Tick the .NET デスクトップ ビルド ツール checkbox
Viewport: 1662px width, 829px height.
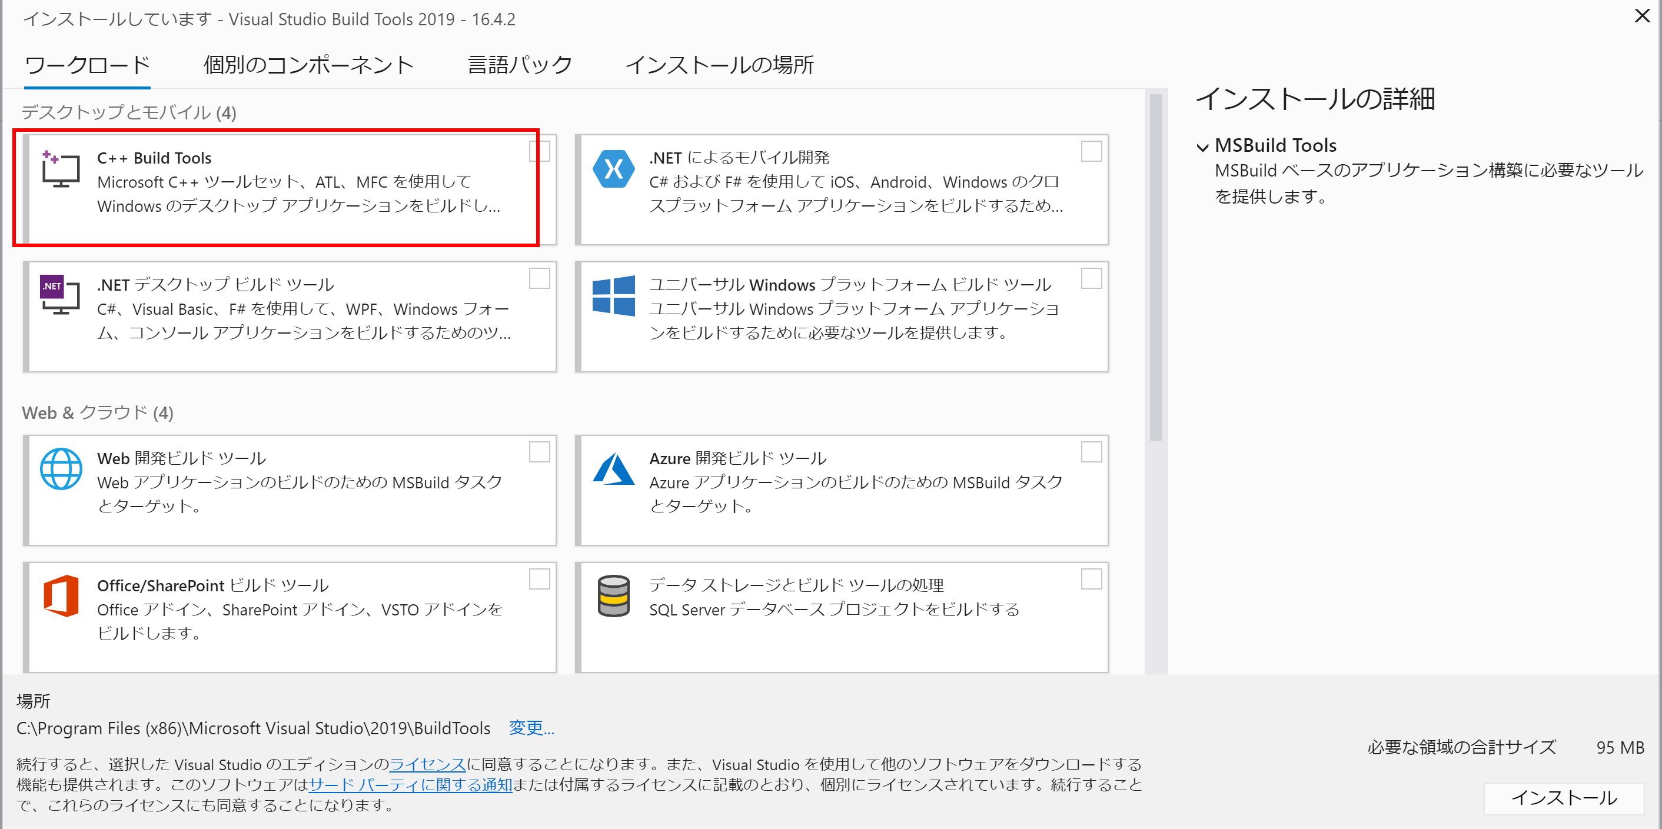tap(539, 279)
